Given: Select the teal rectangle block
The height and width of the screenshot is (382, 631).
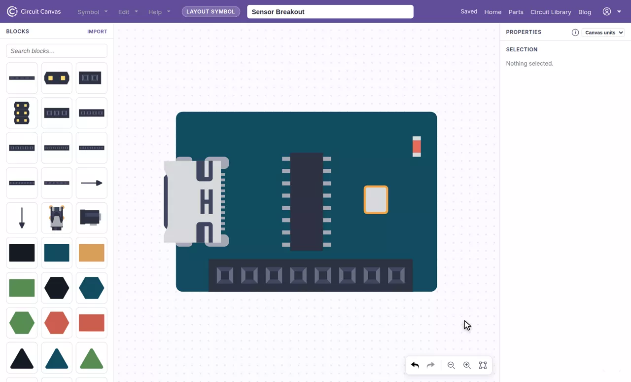Looking at the screenshot, I should pyautogui.click(x=57, y=253).
